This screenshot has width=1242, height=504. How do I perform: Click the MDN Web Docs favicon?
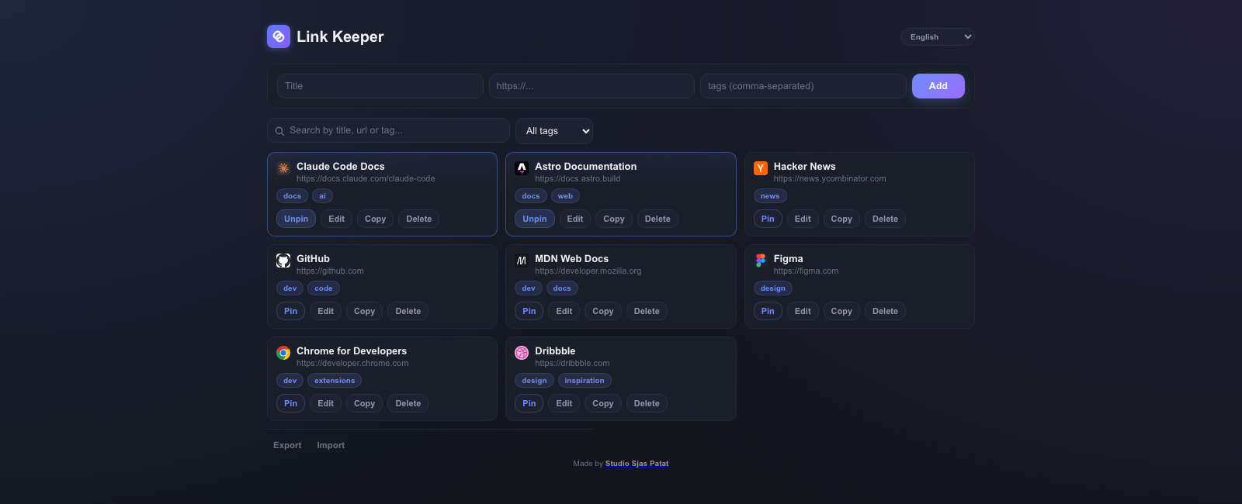pos(522,261)
